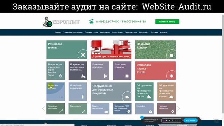Close the callback widget with blue X

(142, 118)
